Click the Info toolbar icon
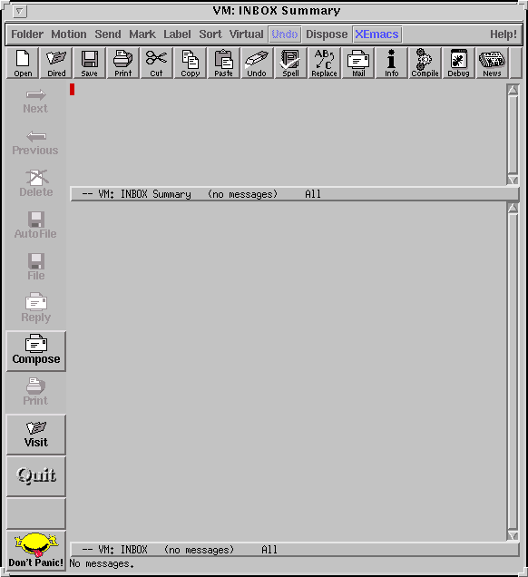 [392, 63]
